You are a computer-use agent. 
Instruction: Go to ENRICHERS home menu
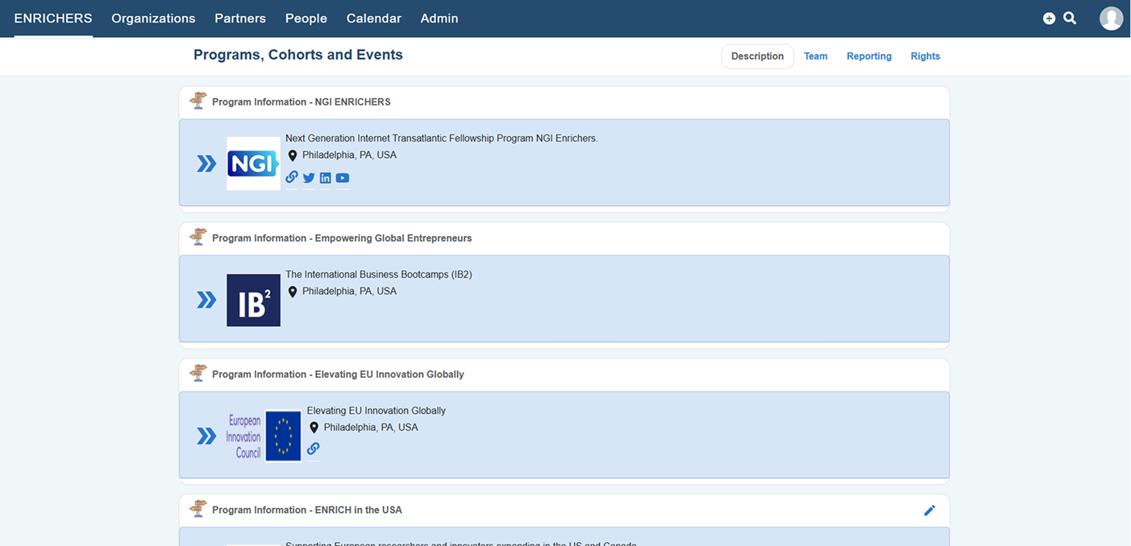(x=53, y=19)
